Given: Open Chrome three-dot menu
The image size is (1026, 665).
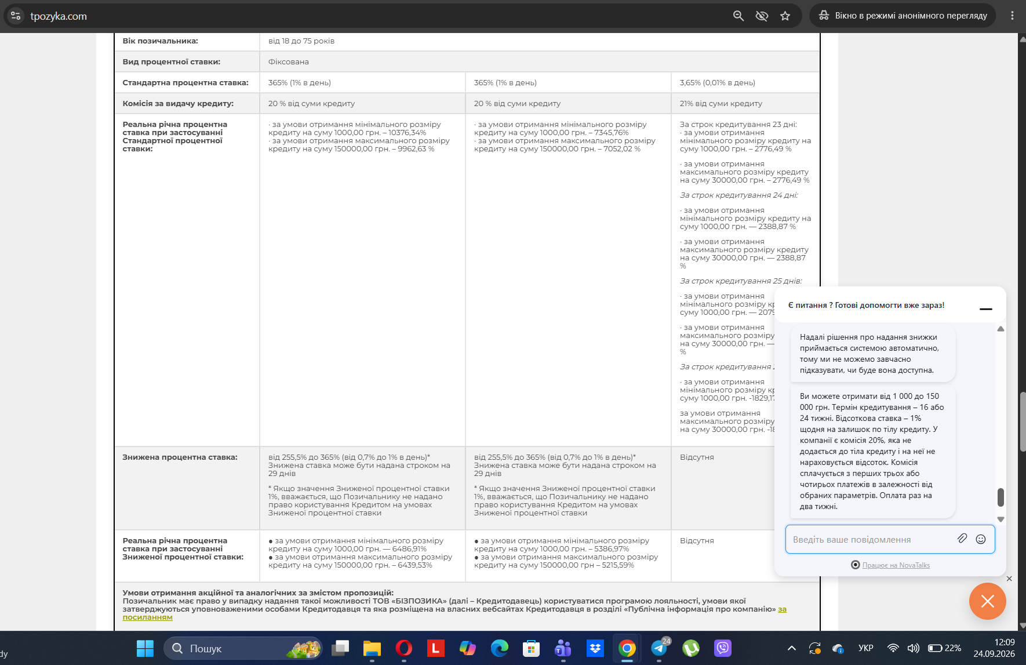Looking at the screenshot, I should pyautogui.click(x=1013, y=16).
